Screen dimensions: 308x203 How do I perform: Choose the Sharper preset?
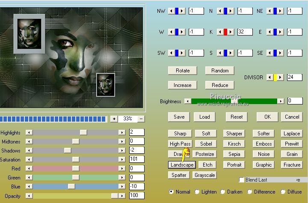coord(234,134)
